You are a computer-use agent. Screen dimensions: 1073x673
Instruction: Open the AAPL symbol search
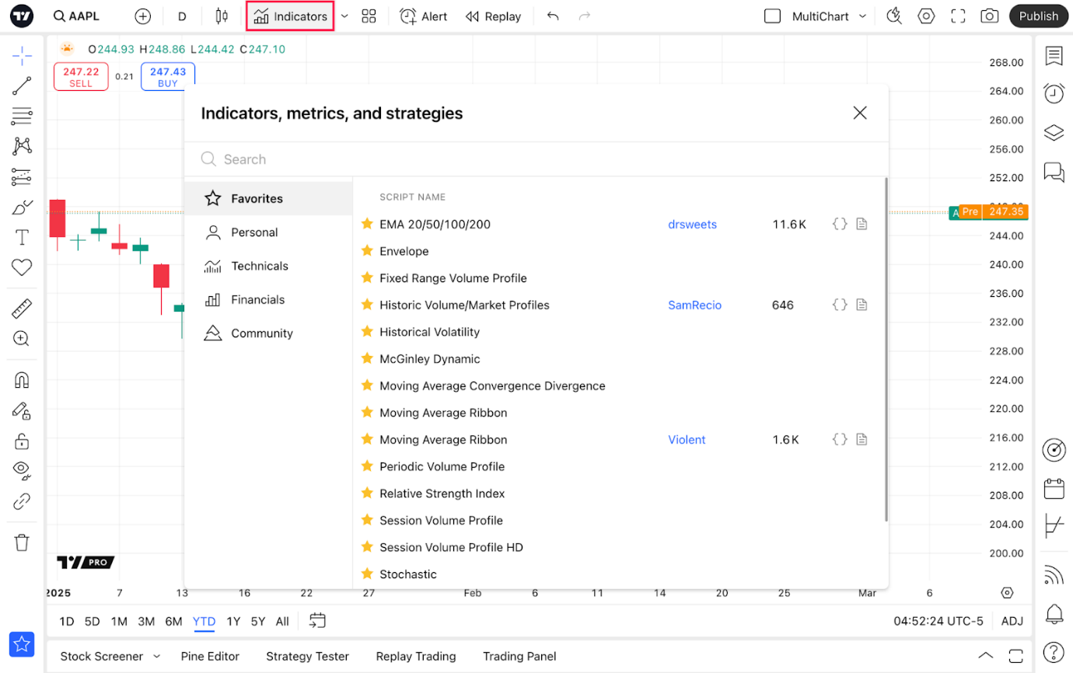(76, 16)
